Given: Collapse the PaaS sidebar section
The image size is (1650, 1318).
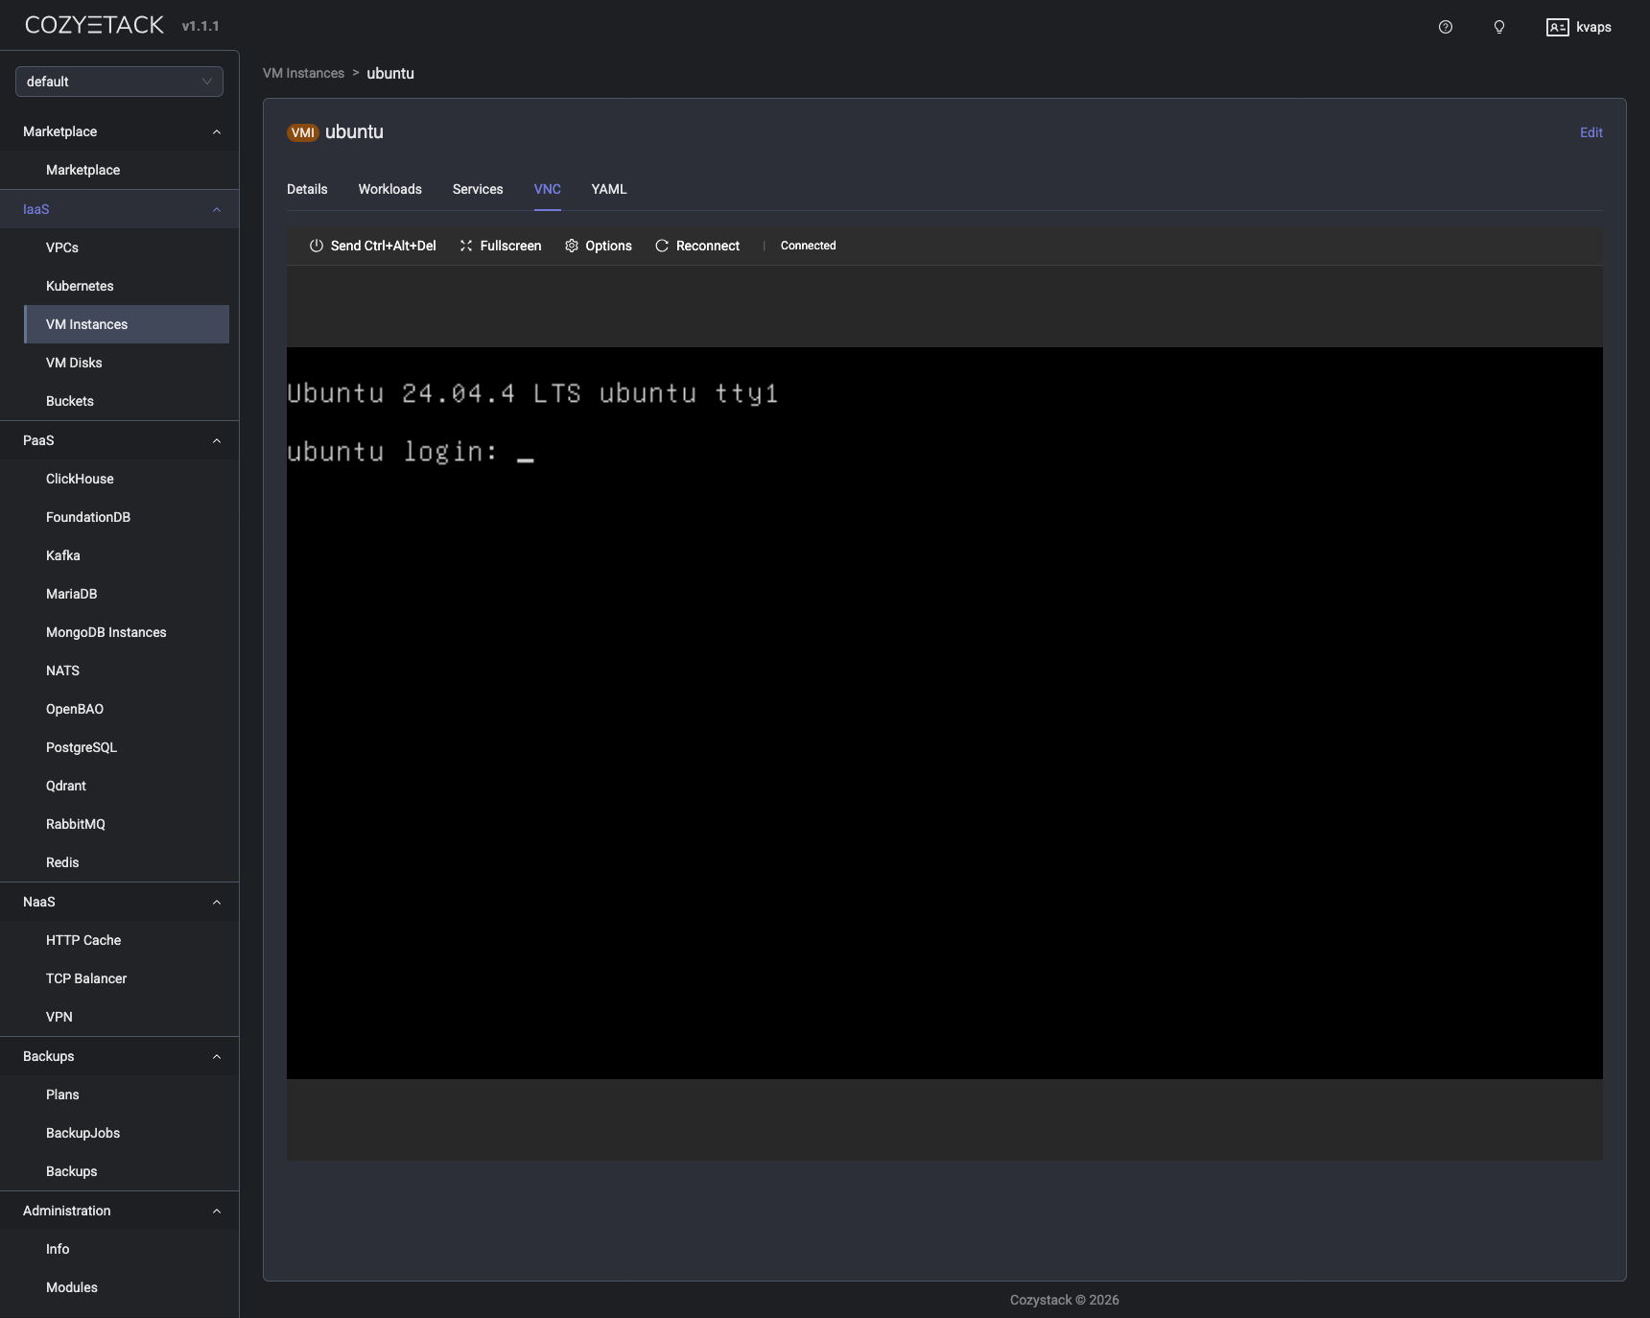Looking at the screenshot, I should (x=216, y=441).
